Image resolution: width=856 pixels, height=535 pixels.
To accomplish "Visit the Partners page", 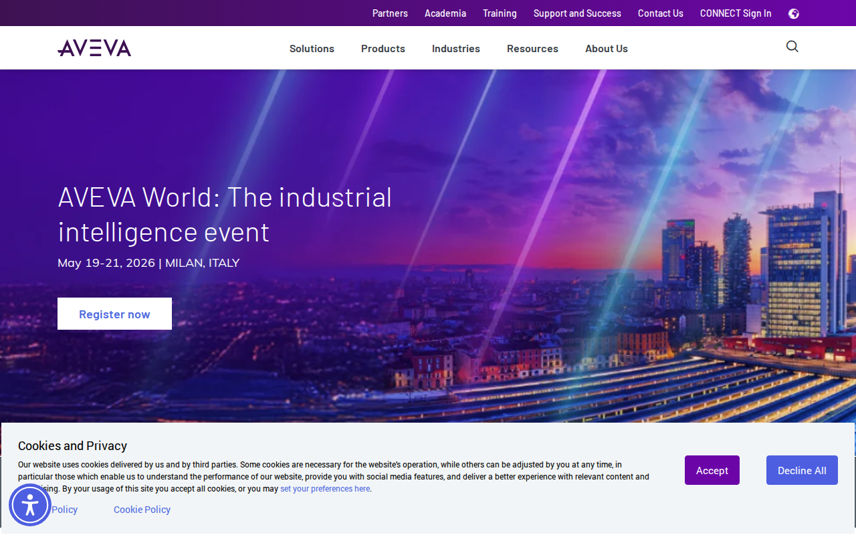I will [390, 13].
